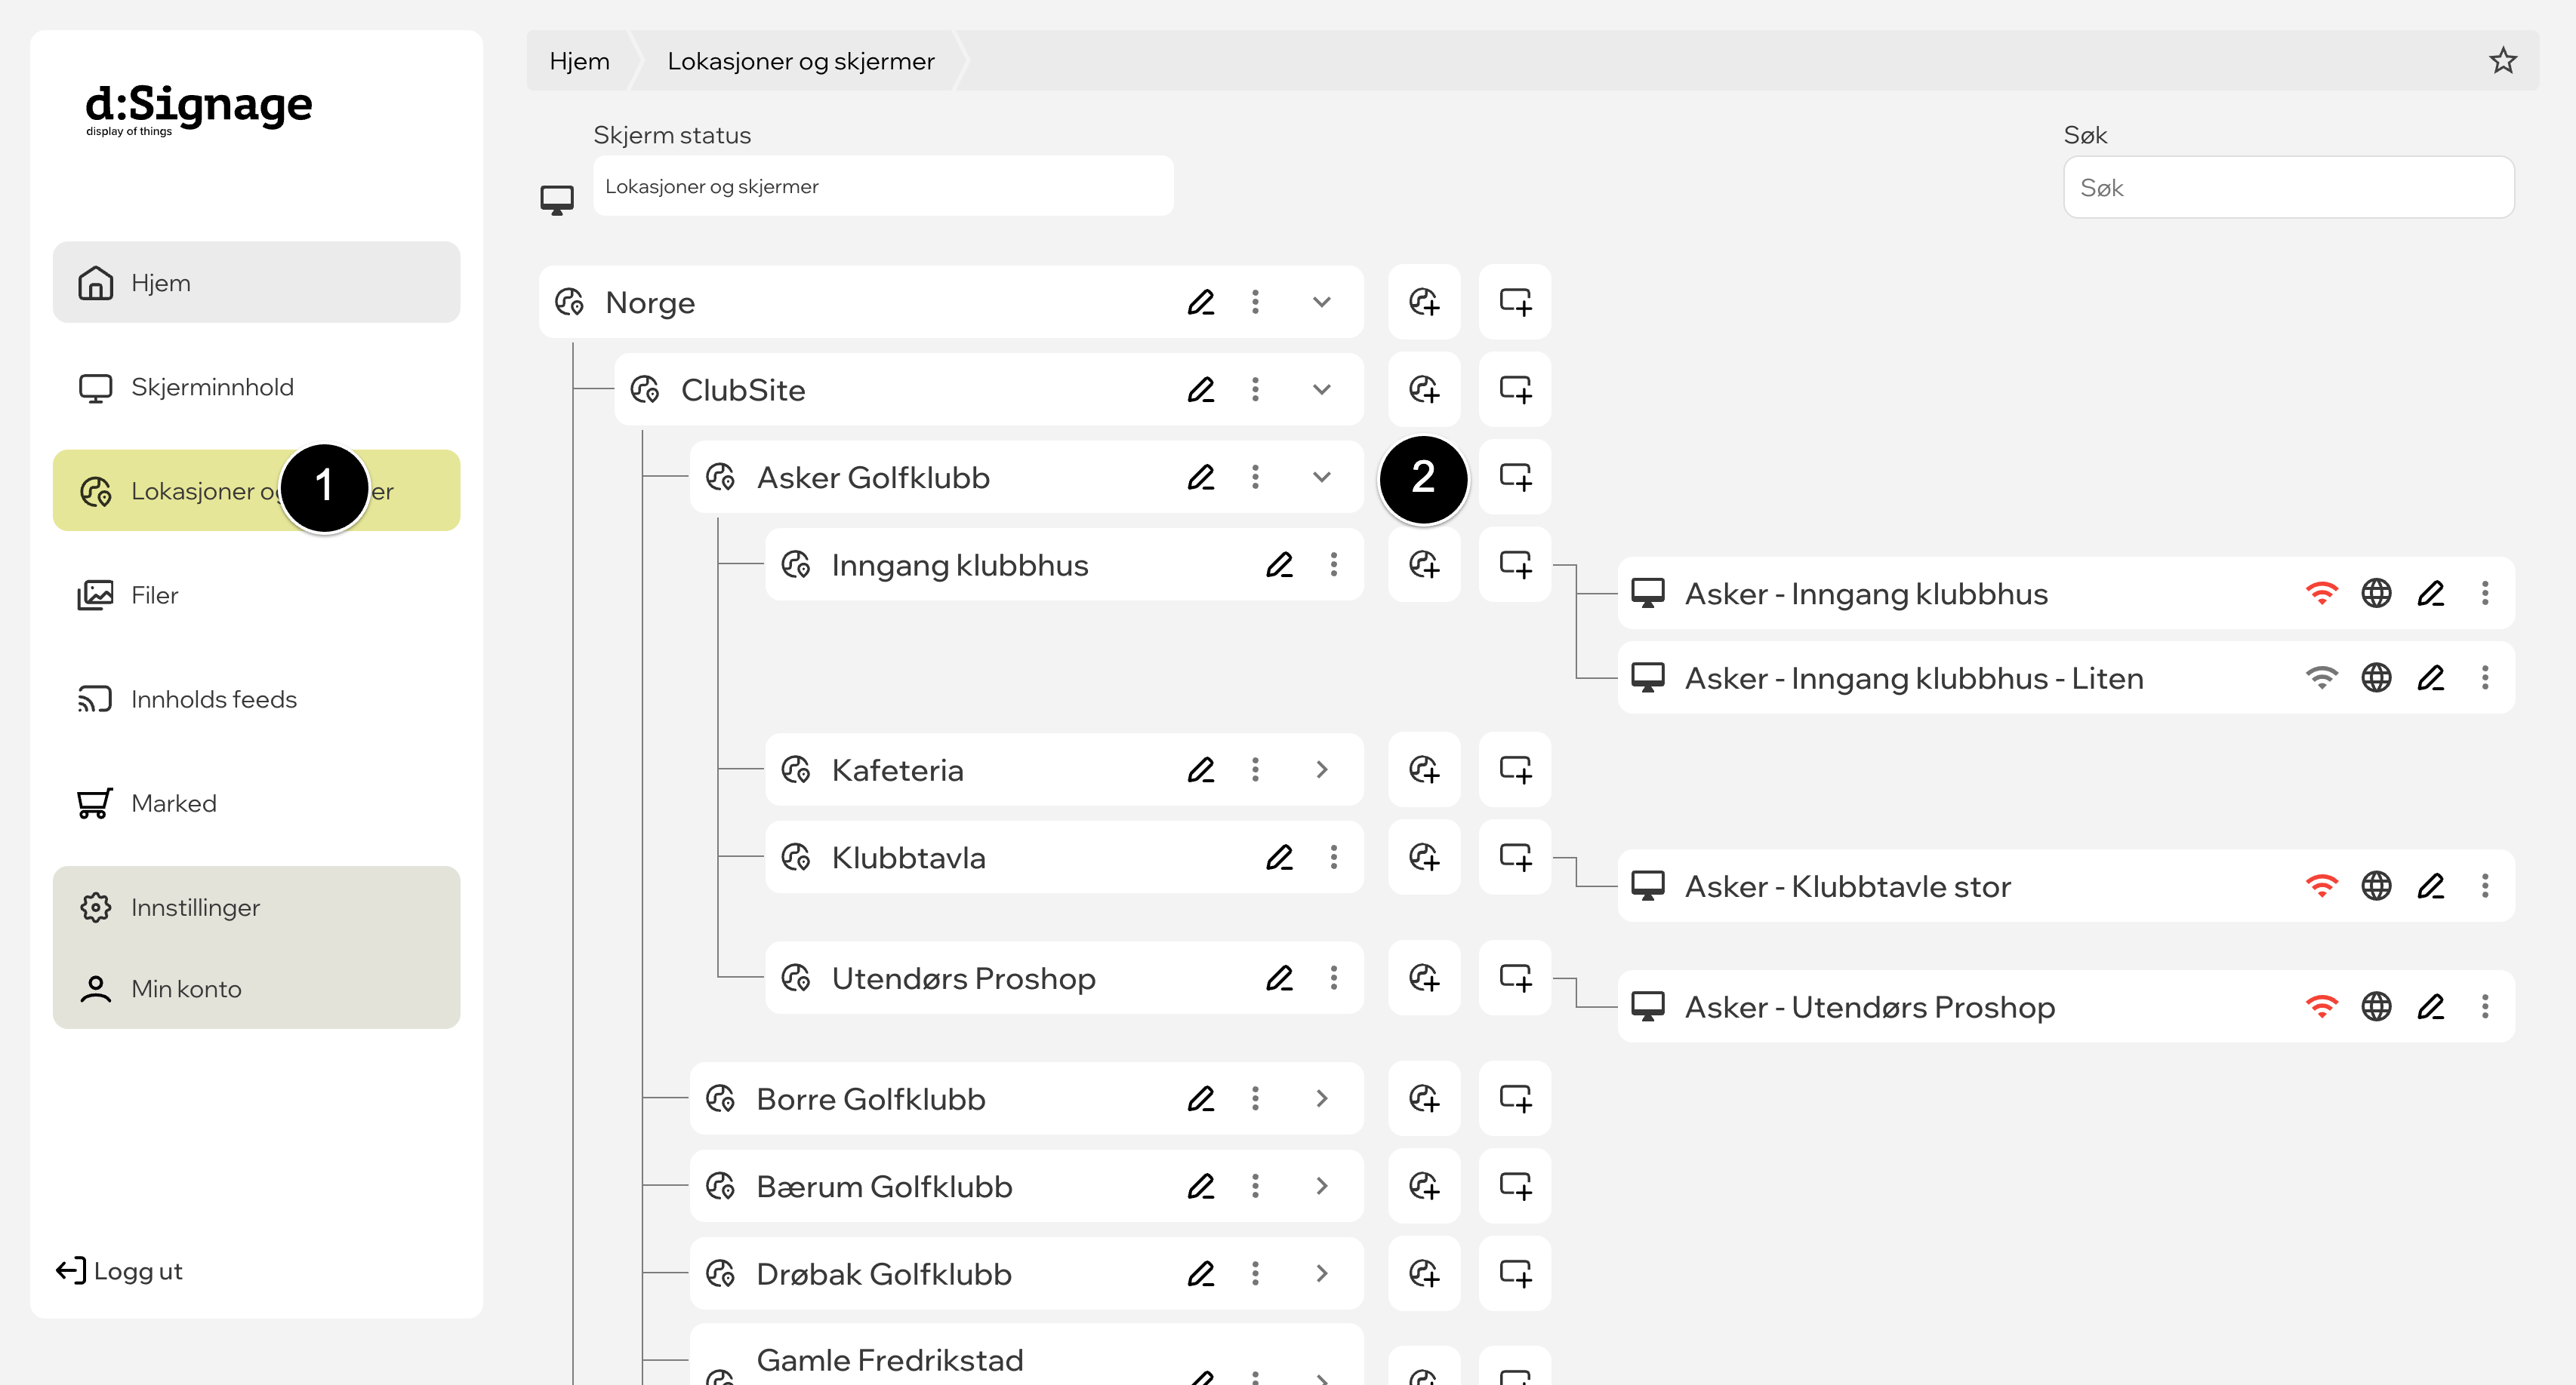
Task: Click globe icon for Asker - Inngang klubbhus - Liten
Action: point(2376,677)
